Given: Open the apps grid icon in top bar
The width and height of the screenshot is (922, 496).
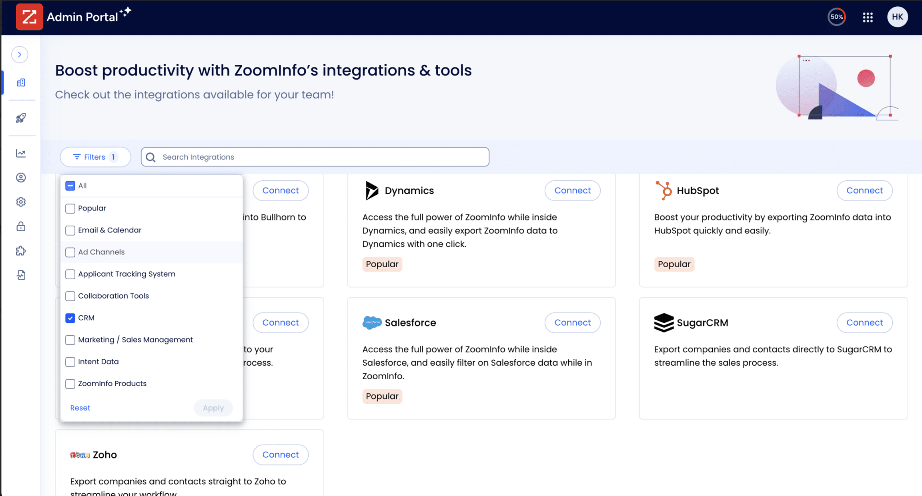Looking at the screenshot, I should click(x=867, y=17).
